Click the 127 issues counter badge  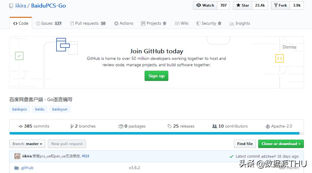click(x=58, y=23)
